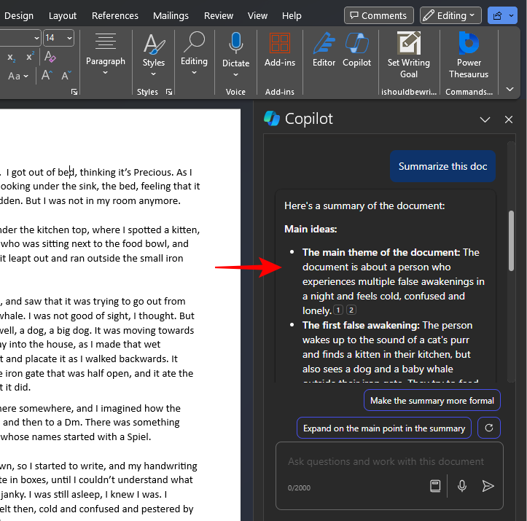Open the font name dropdown arrow
Viewport: 527px width, 521px height.
36,38
